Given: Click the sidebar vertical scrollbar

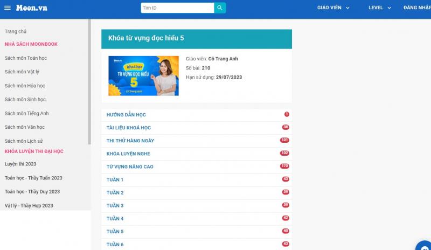Looking at the screenshot, I should pyautogui.click(x=89, y=82).
